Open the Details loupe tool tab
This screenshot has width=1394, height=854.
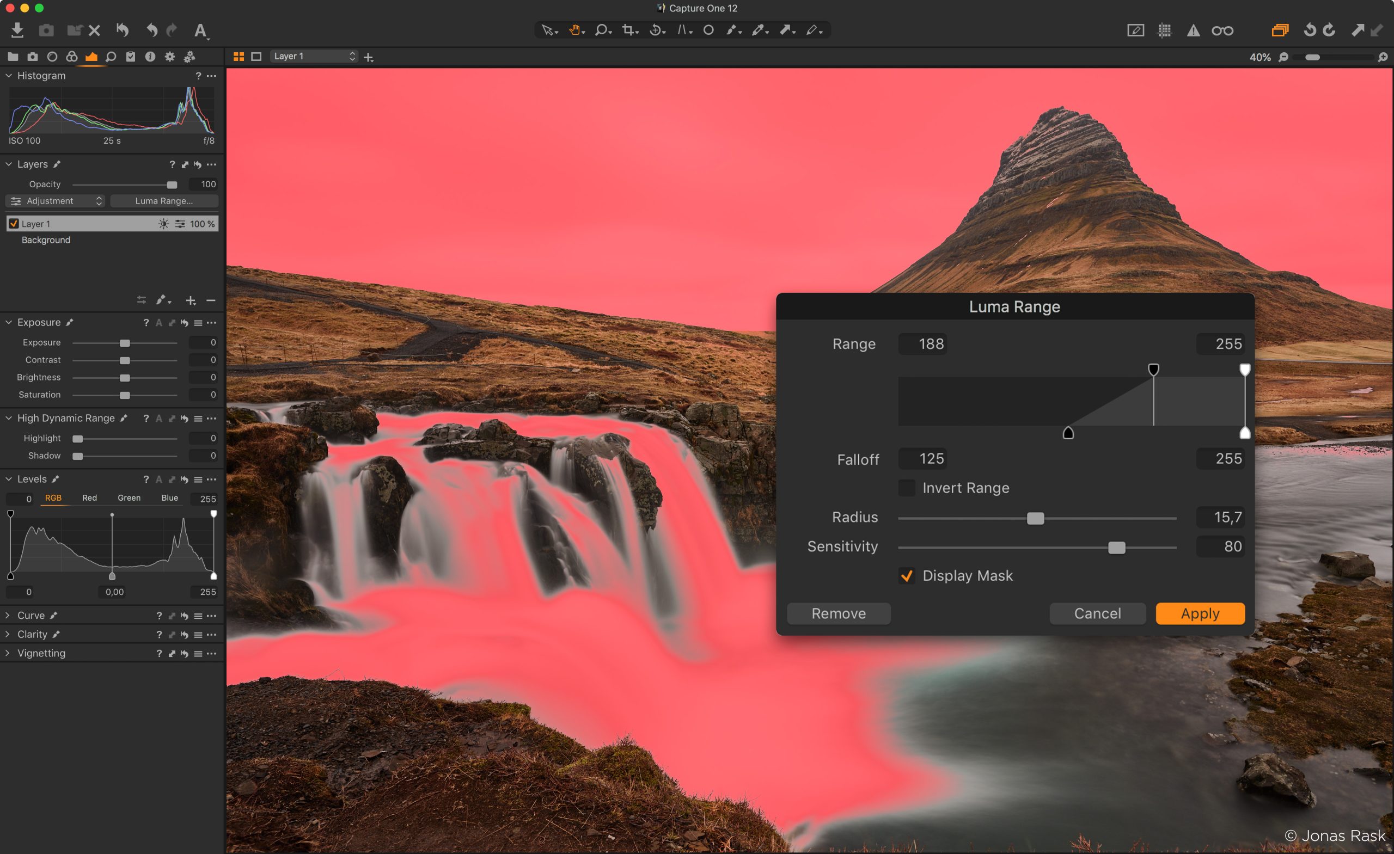click(x=111, y=57)
